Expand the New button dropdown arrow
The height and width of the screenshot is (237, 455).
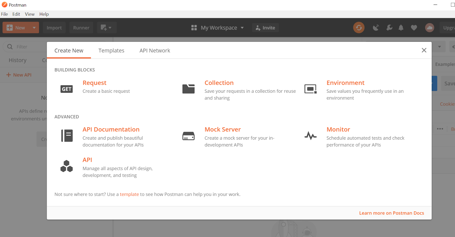34,28
